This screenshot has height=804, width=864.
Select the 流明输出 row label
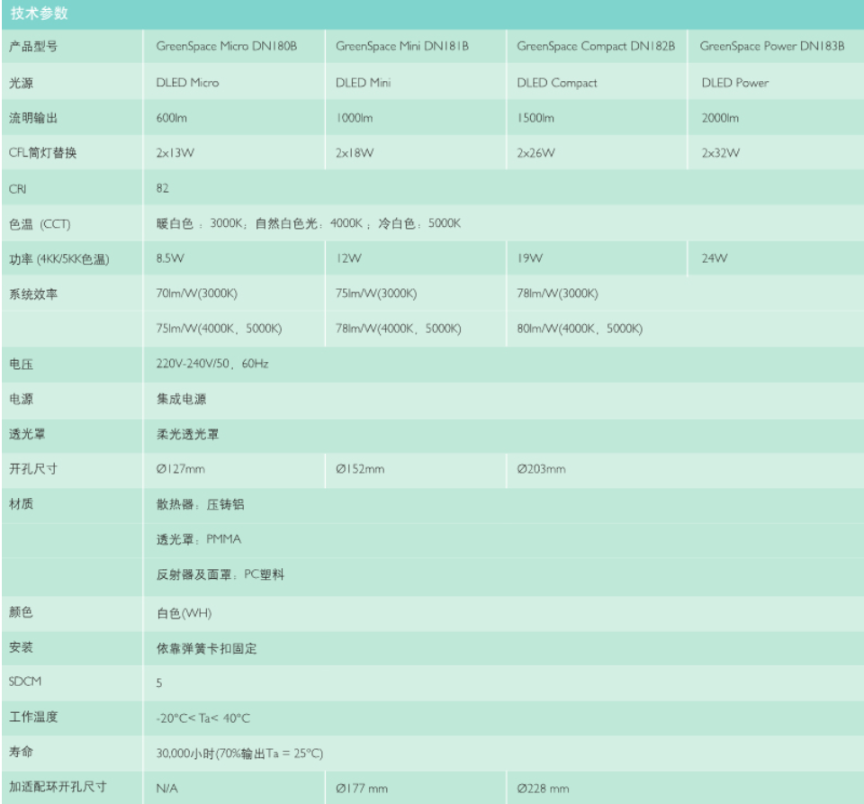[x=33, y=118]
